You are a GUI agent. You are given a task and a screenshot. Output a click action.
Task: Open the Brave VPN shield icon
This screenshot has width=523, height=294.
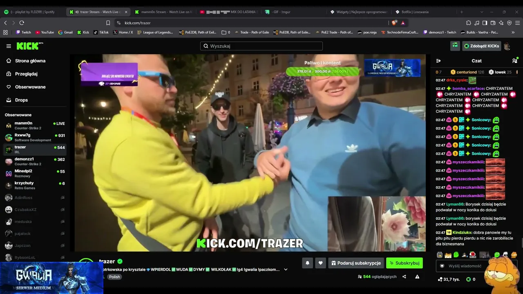509,23
